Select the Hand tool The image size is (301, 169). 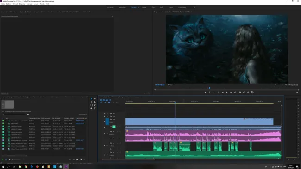tap(91, 108)
